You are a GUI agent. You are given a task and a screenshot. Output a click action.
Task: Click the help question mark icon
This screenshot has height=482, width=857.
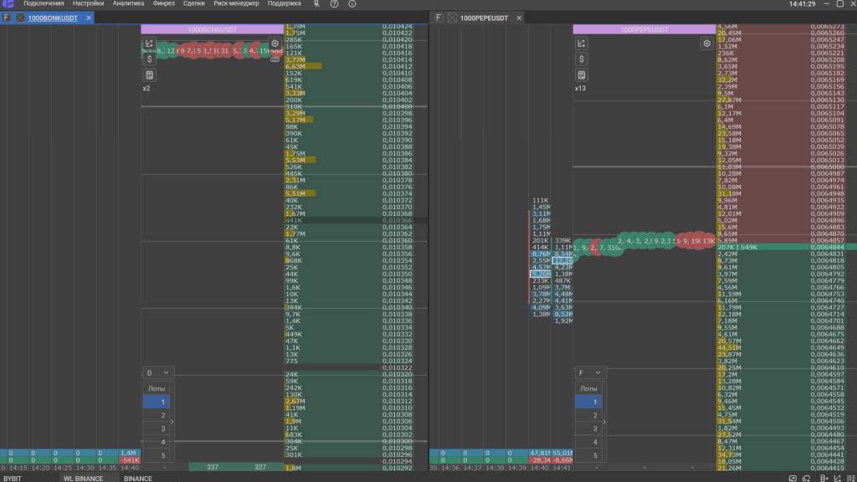pyautogui.click(x=335, y=4)
